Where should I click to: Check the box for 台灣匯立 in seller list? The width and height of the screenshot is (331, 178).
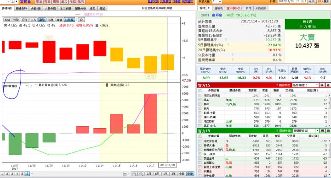pos(200,162)
